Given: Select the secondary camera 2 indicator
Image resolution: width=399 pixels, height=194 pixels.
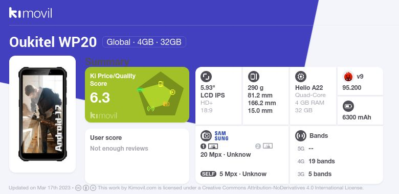Looking at the screenshot, I should 264,146.
